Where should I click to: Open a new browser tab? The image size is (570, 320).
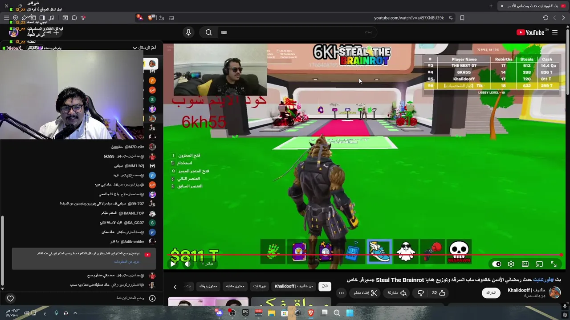tap(491, 6)
